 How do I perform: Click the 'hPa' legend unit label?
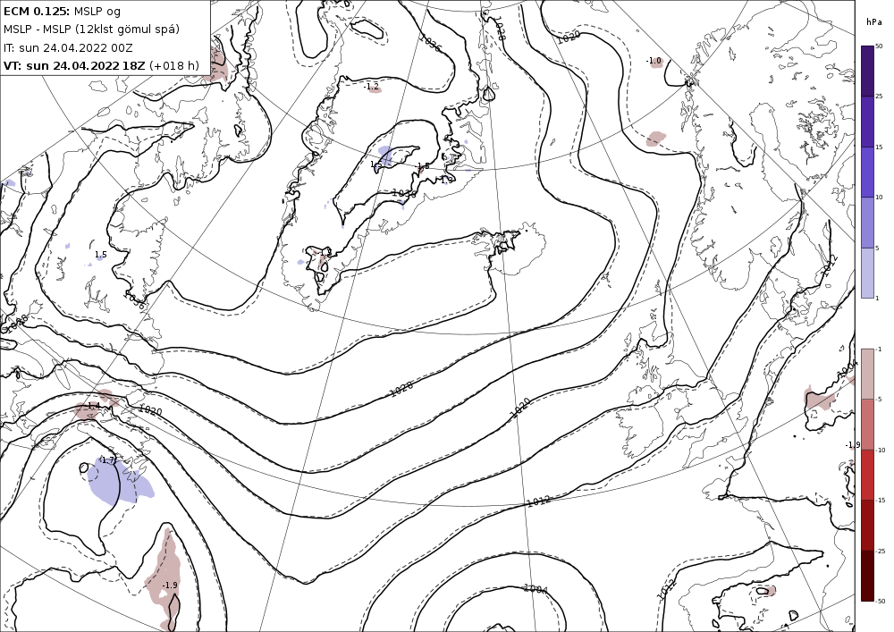click(873, 22)
